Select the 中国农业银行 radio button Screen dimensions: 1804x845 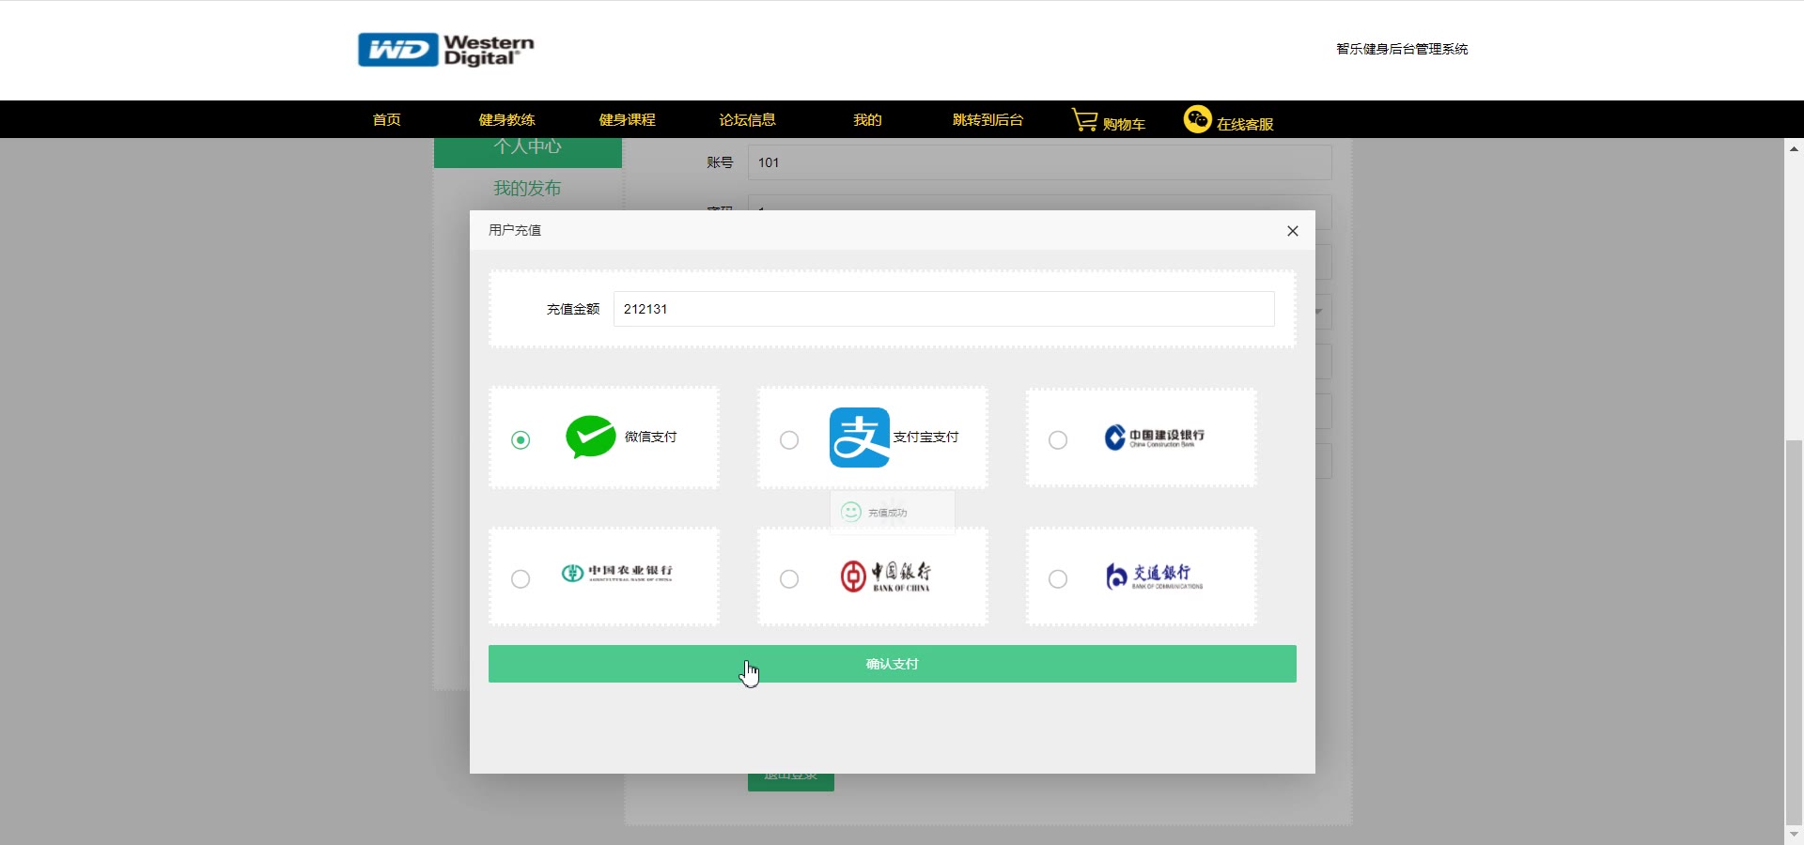[521, 579]
